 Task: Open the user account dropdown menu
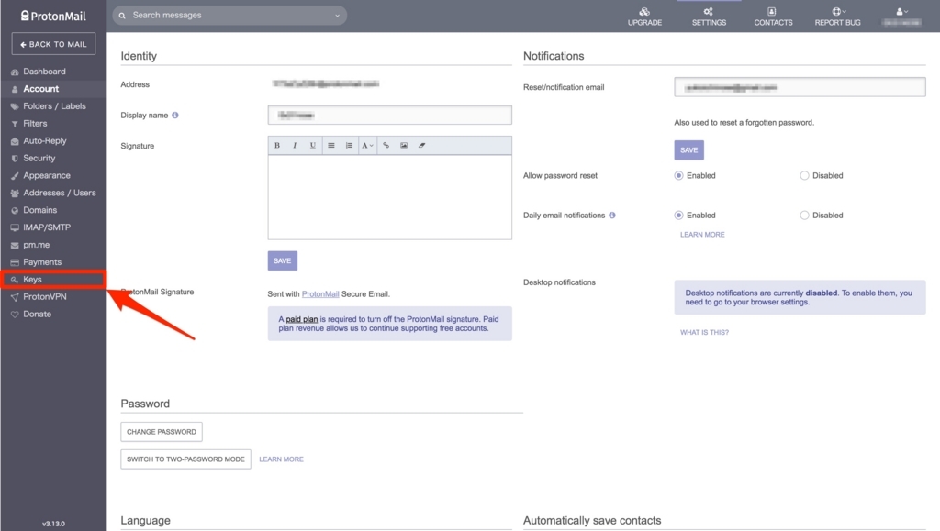(901, 17)
